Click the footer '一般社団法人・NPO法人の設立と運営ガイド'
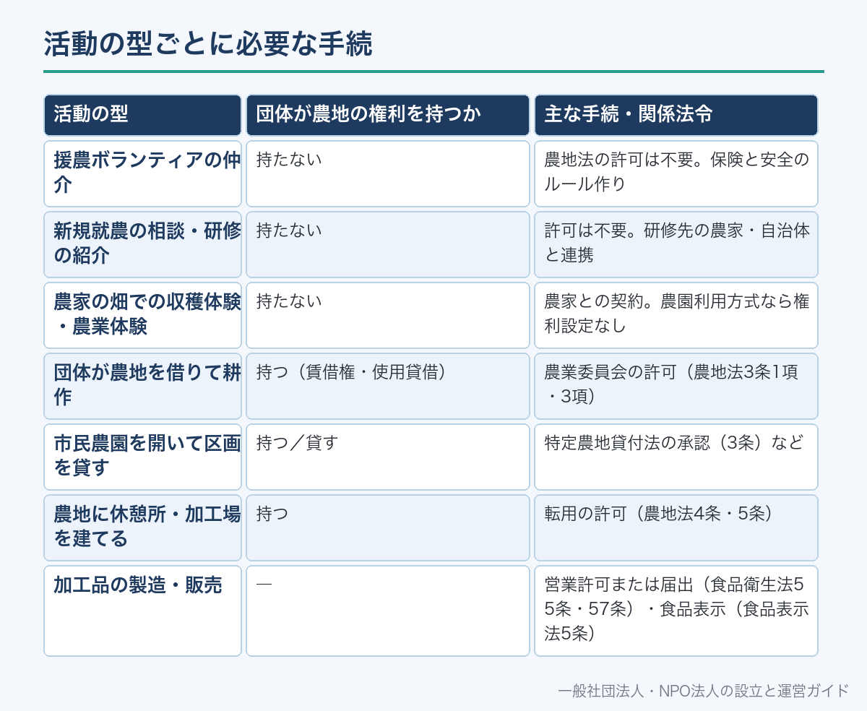 (703, 690)
